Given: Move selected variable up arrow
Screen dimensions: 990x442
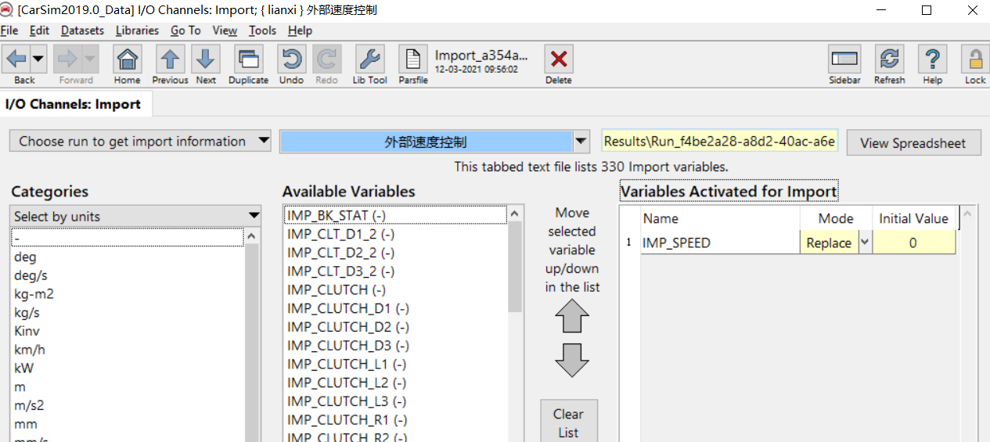Looking at the screenshot, I should coord(572,317).
